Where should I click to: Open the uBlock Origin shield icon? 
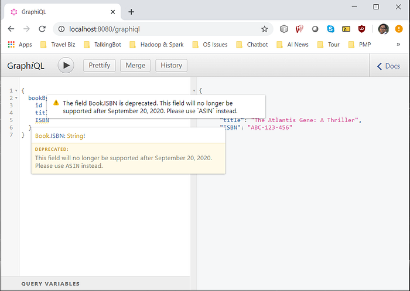pos(361,29)
